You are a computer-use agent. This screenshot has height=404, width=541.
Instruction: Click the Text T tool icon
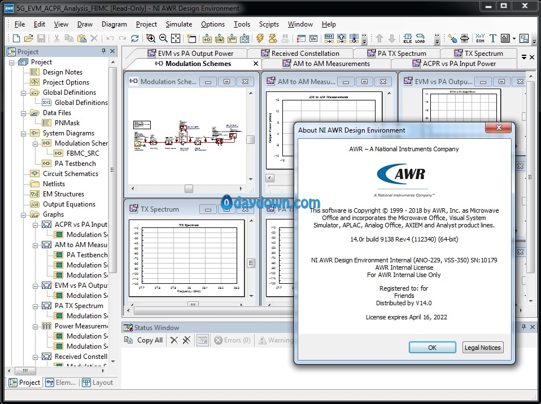click(x=492, y=38)
